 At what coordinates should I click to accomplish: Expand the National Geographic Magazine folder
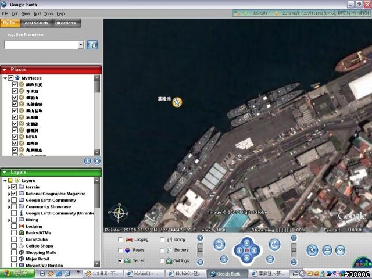[x=9, y=194]
